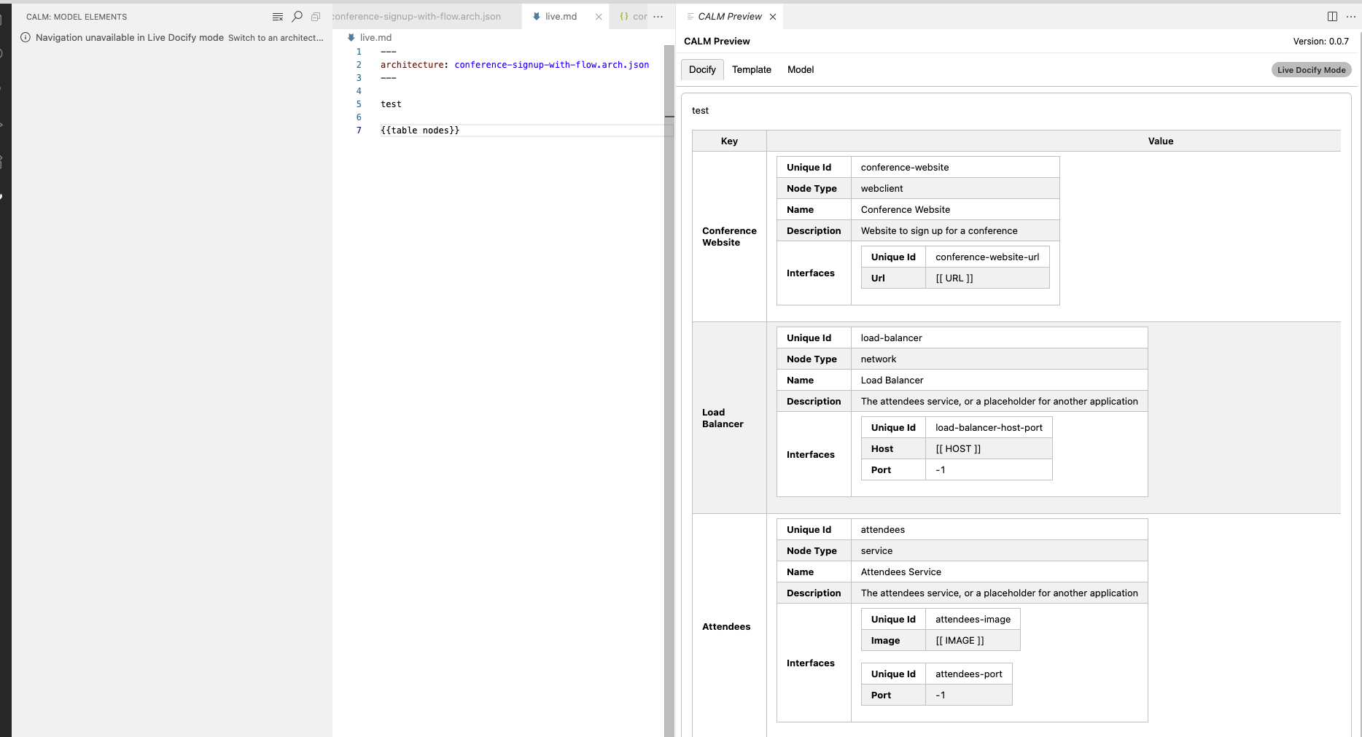This screenshot has width=1362, height=737.
Task: Place cursor on the '{{table nodes}}' line
Action: pos(420,130)
